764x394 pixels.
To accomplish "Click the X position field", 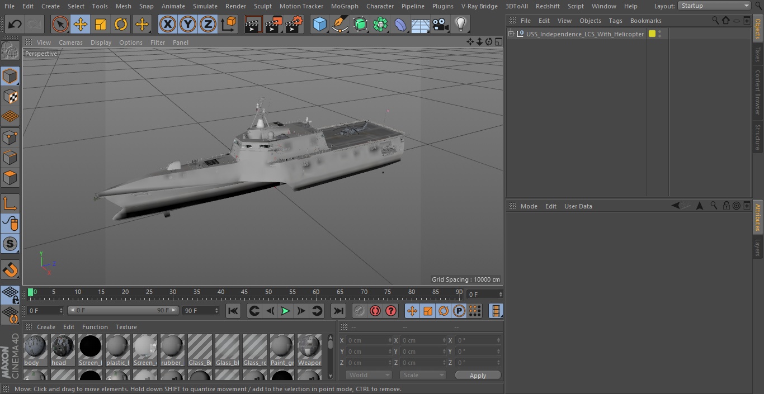I will [x=369, y=340].
